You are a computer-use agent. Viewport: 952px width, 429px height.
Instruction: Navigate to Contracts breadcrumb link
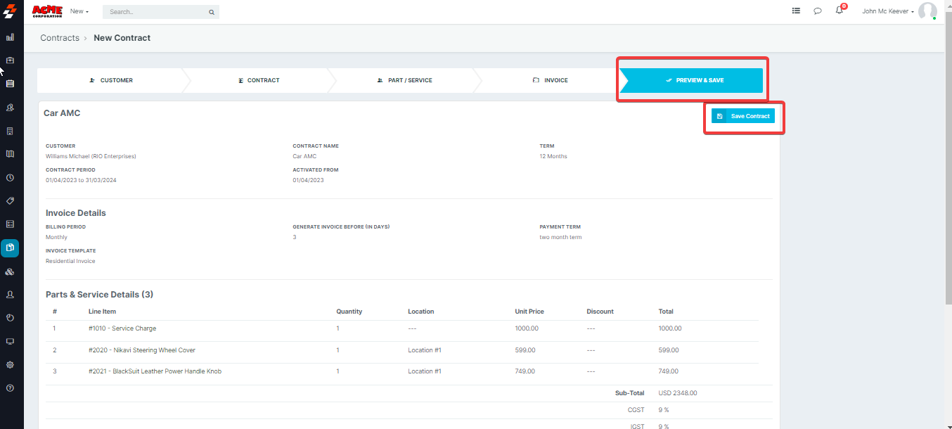point(60,38)
